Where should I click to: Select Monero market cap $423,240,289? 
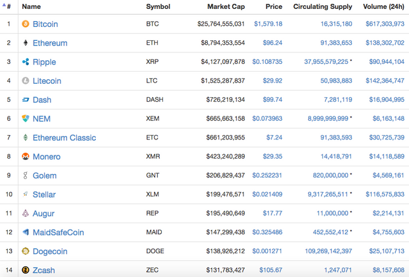(226, 156)
